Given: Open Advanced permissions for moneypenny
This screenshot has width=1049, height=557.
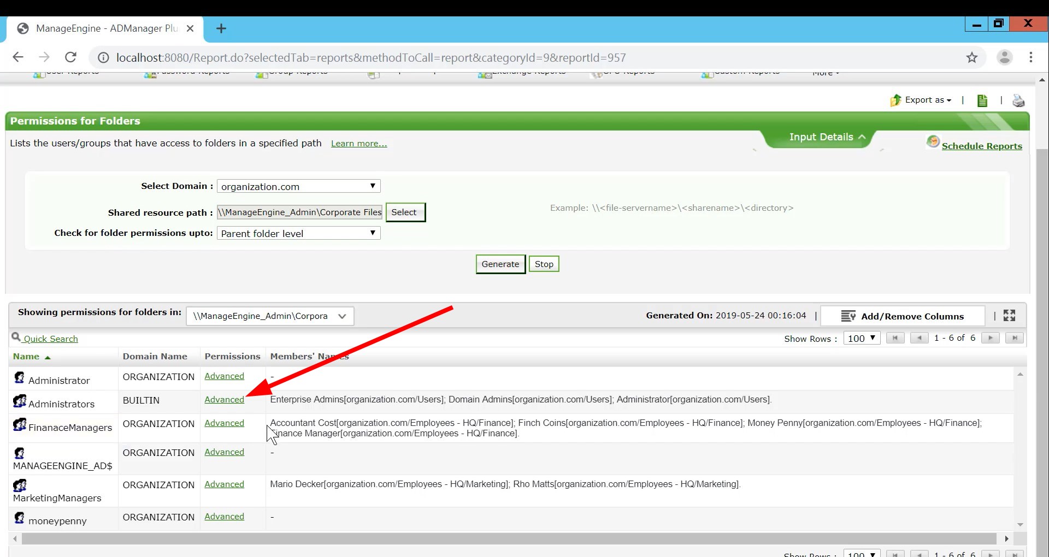Looking at the screenshot, I should click(x=224, y=517).
